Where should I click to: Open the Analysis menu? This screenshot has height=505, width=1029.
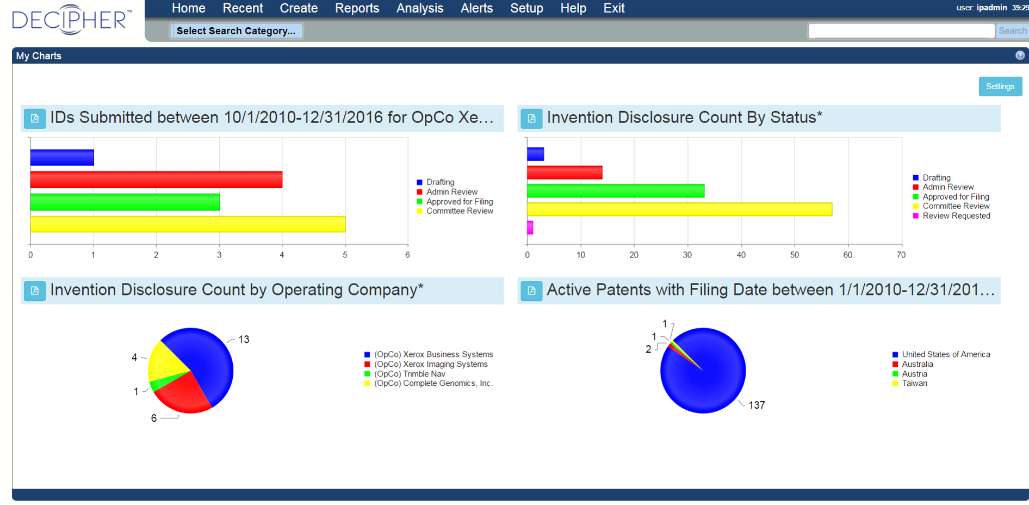click(x=419, y=8)
